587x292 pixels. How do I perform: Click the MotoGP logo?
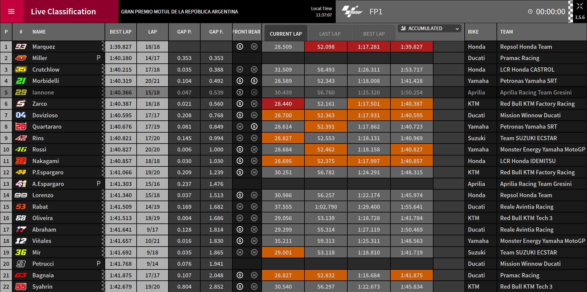[352, 12]
